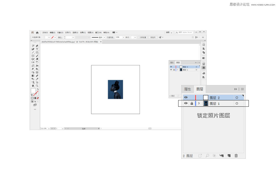Toggle the lock on 图层 1 in the enlarged panel
278x189 pixels.
tap(192, 103)
